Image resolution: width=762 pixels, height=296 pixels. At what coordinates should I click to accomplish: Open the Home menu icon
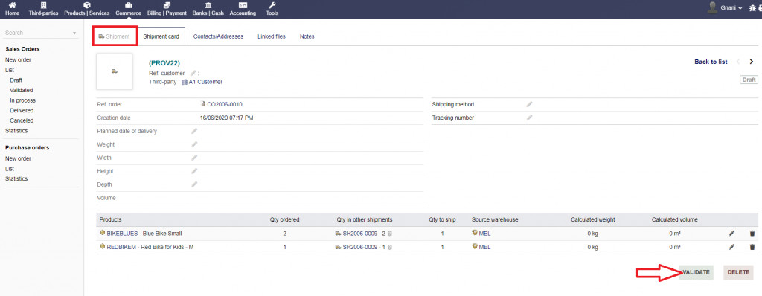pyautogui.click(x=12, y=5)
